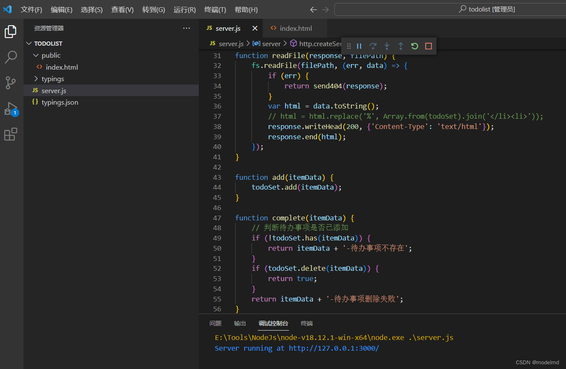Grab the debug toolbar drag handle
The height and width of the screenshot is (369, 566).
[349, 46]
